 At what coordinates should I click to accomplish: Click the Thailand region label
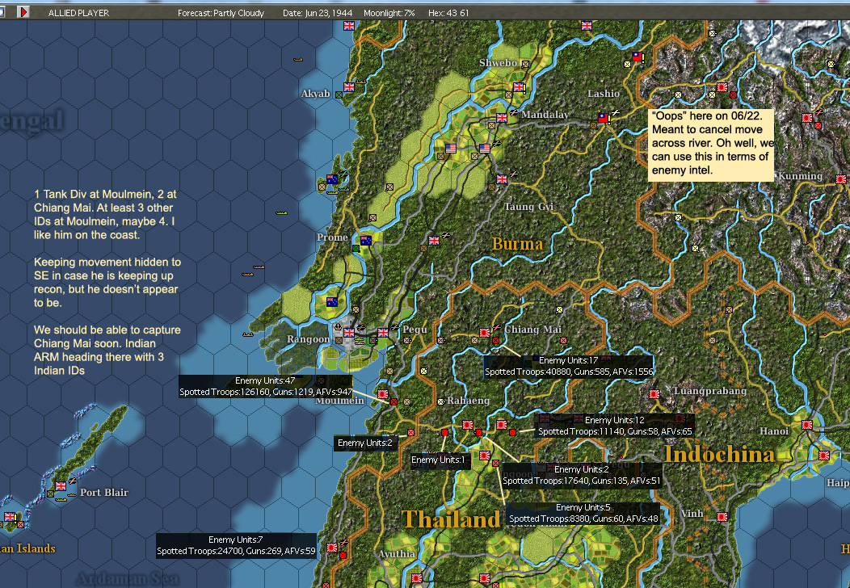(x=451, y=519)
